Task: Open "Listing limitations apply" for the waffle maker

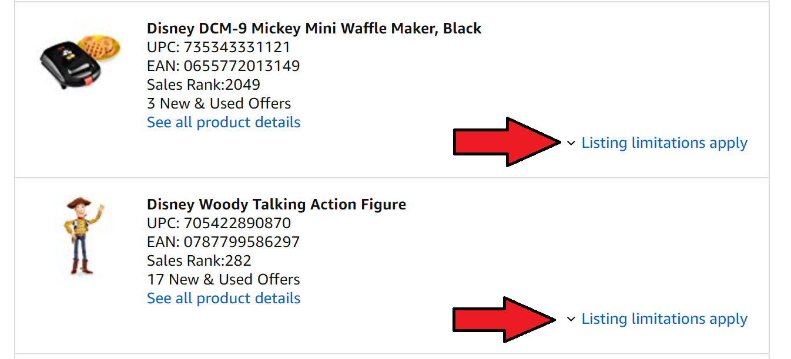Action: 664,143
